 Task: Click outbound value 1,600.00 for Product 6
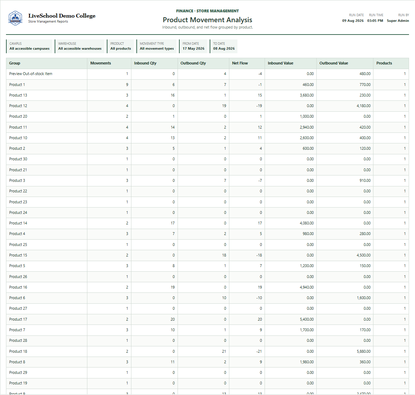364,298
